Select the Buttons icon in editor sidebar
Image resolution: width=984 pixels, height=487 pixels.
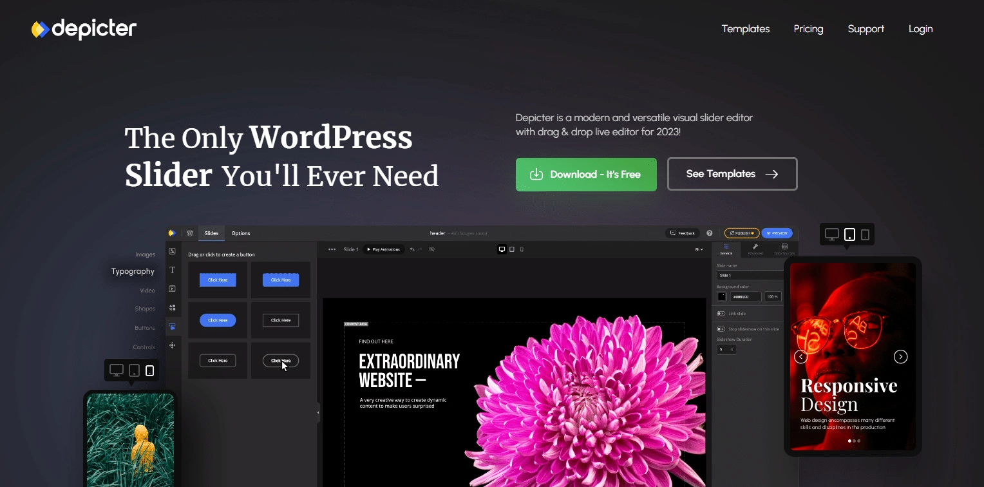pos(172,327)
